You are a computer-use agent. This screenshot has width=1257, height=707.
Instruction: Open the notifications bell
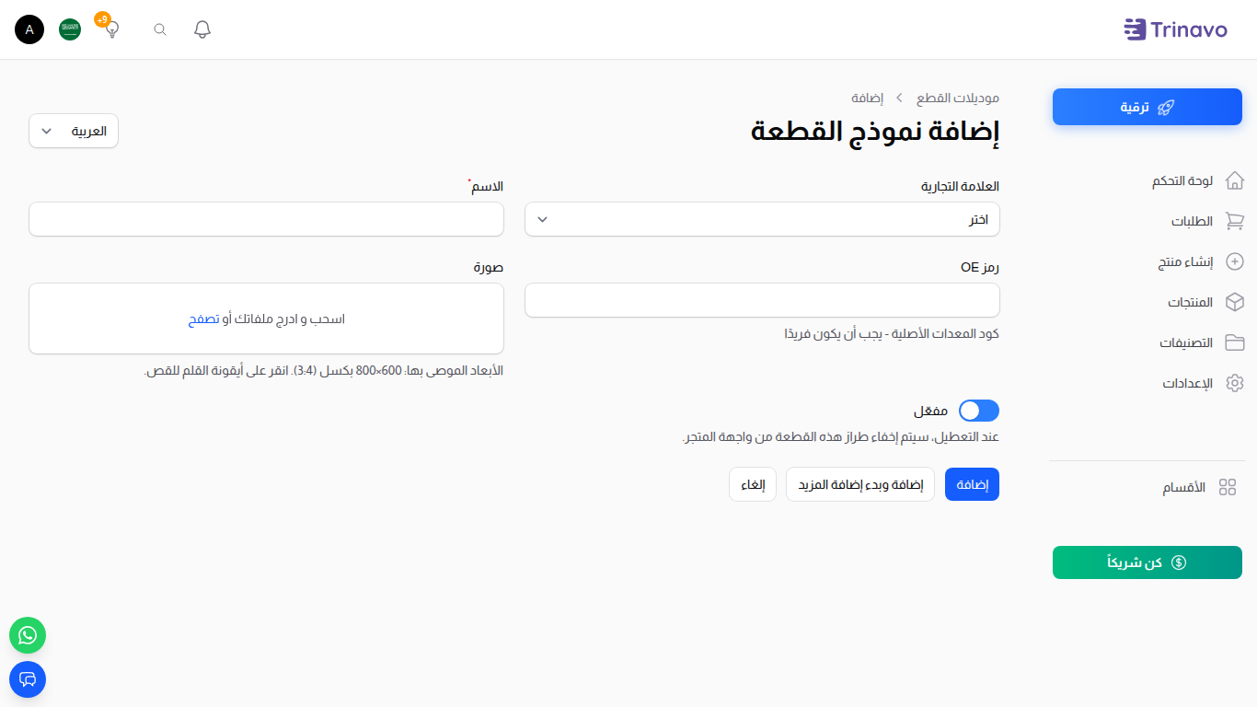tap(202, 29)
